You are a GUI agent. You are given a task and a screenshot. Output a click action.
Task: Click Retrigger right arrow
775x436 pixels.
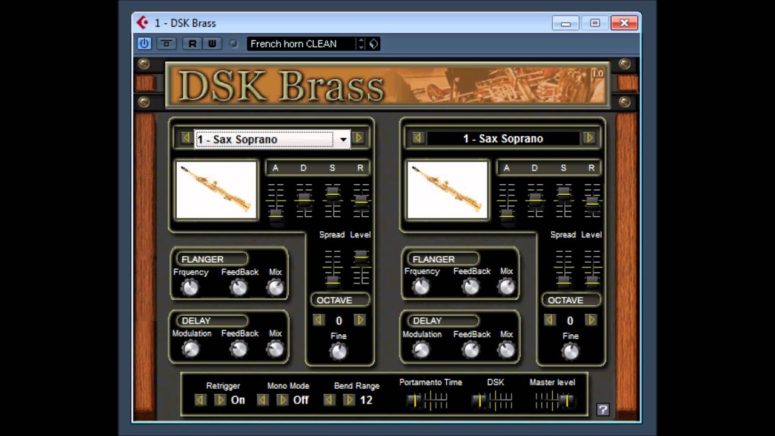(x=220, y=400)
